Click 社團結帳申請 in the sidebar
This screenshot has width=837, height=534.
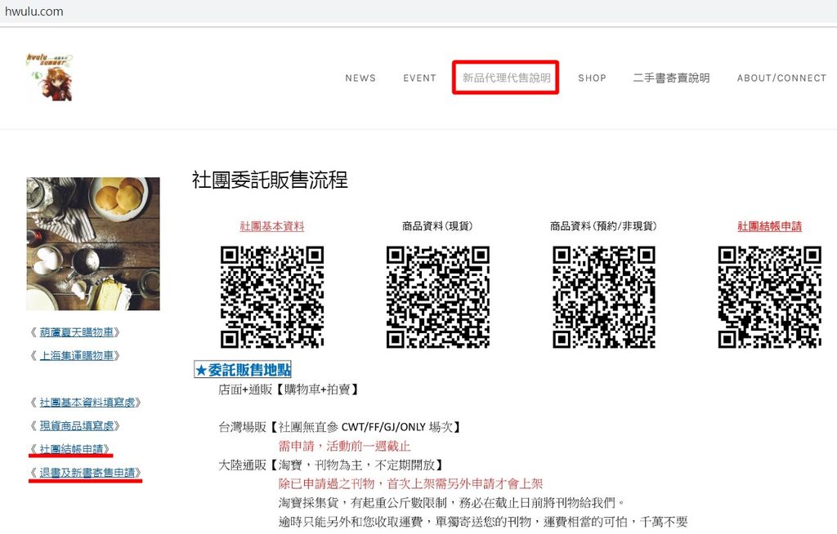point(71,449)
